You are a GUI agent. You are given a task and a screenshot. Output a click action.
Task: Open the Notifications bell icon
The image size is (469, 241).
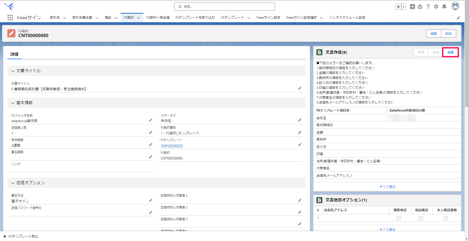pyautogui.click(x=444, y=7)
